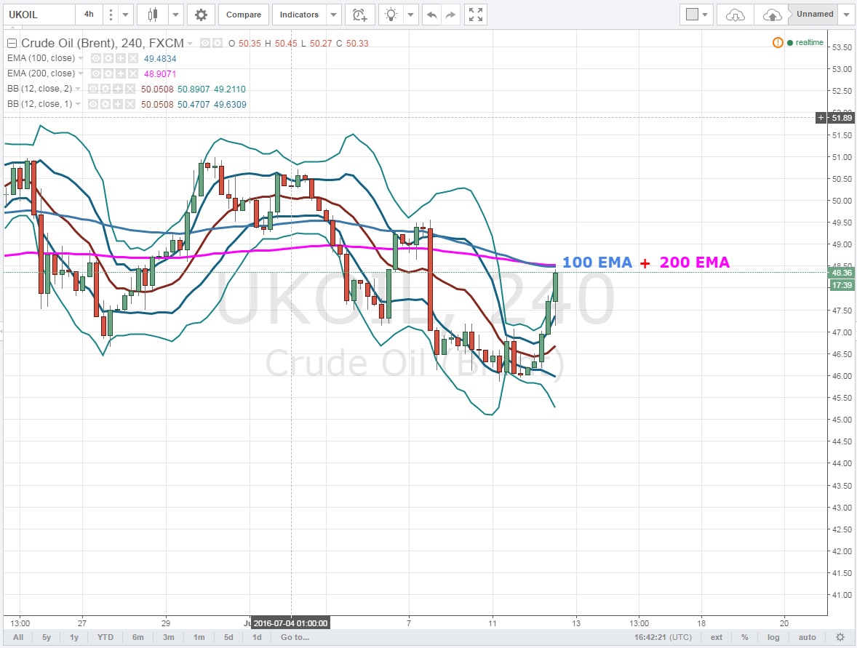The width and height of the screenshot is (857, 648).
Task: Click the add alert clock icon
Action: point(359,15)
